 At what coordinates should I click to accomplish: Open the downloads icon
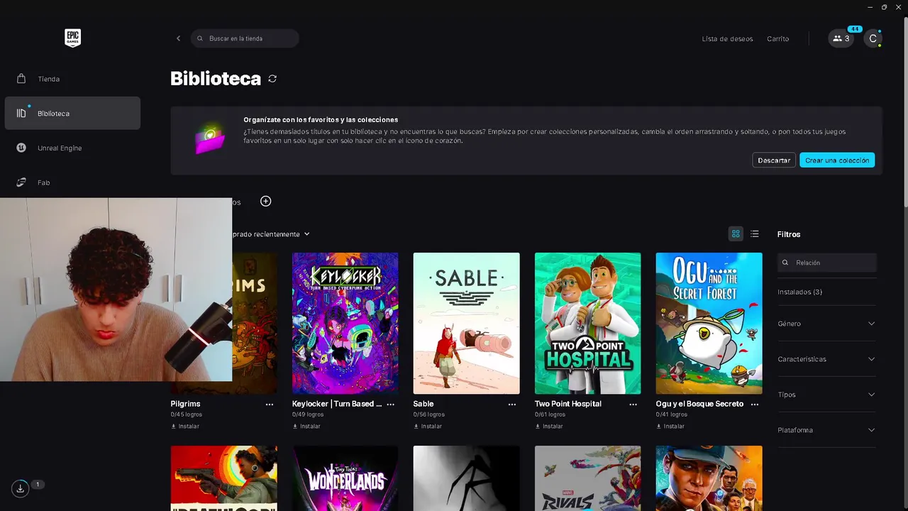20,488
